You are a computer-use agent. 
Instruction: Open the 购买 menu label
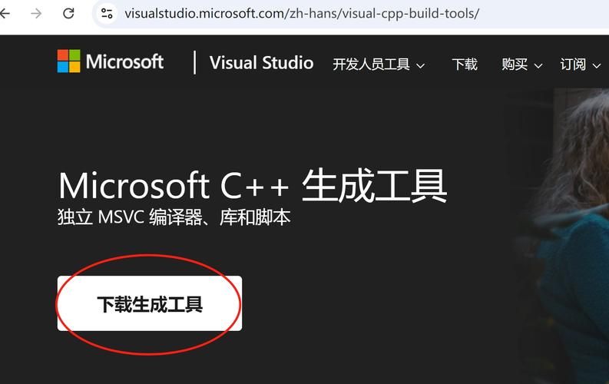point(515,65)
